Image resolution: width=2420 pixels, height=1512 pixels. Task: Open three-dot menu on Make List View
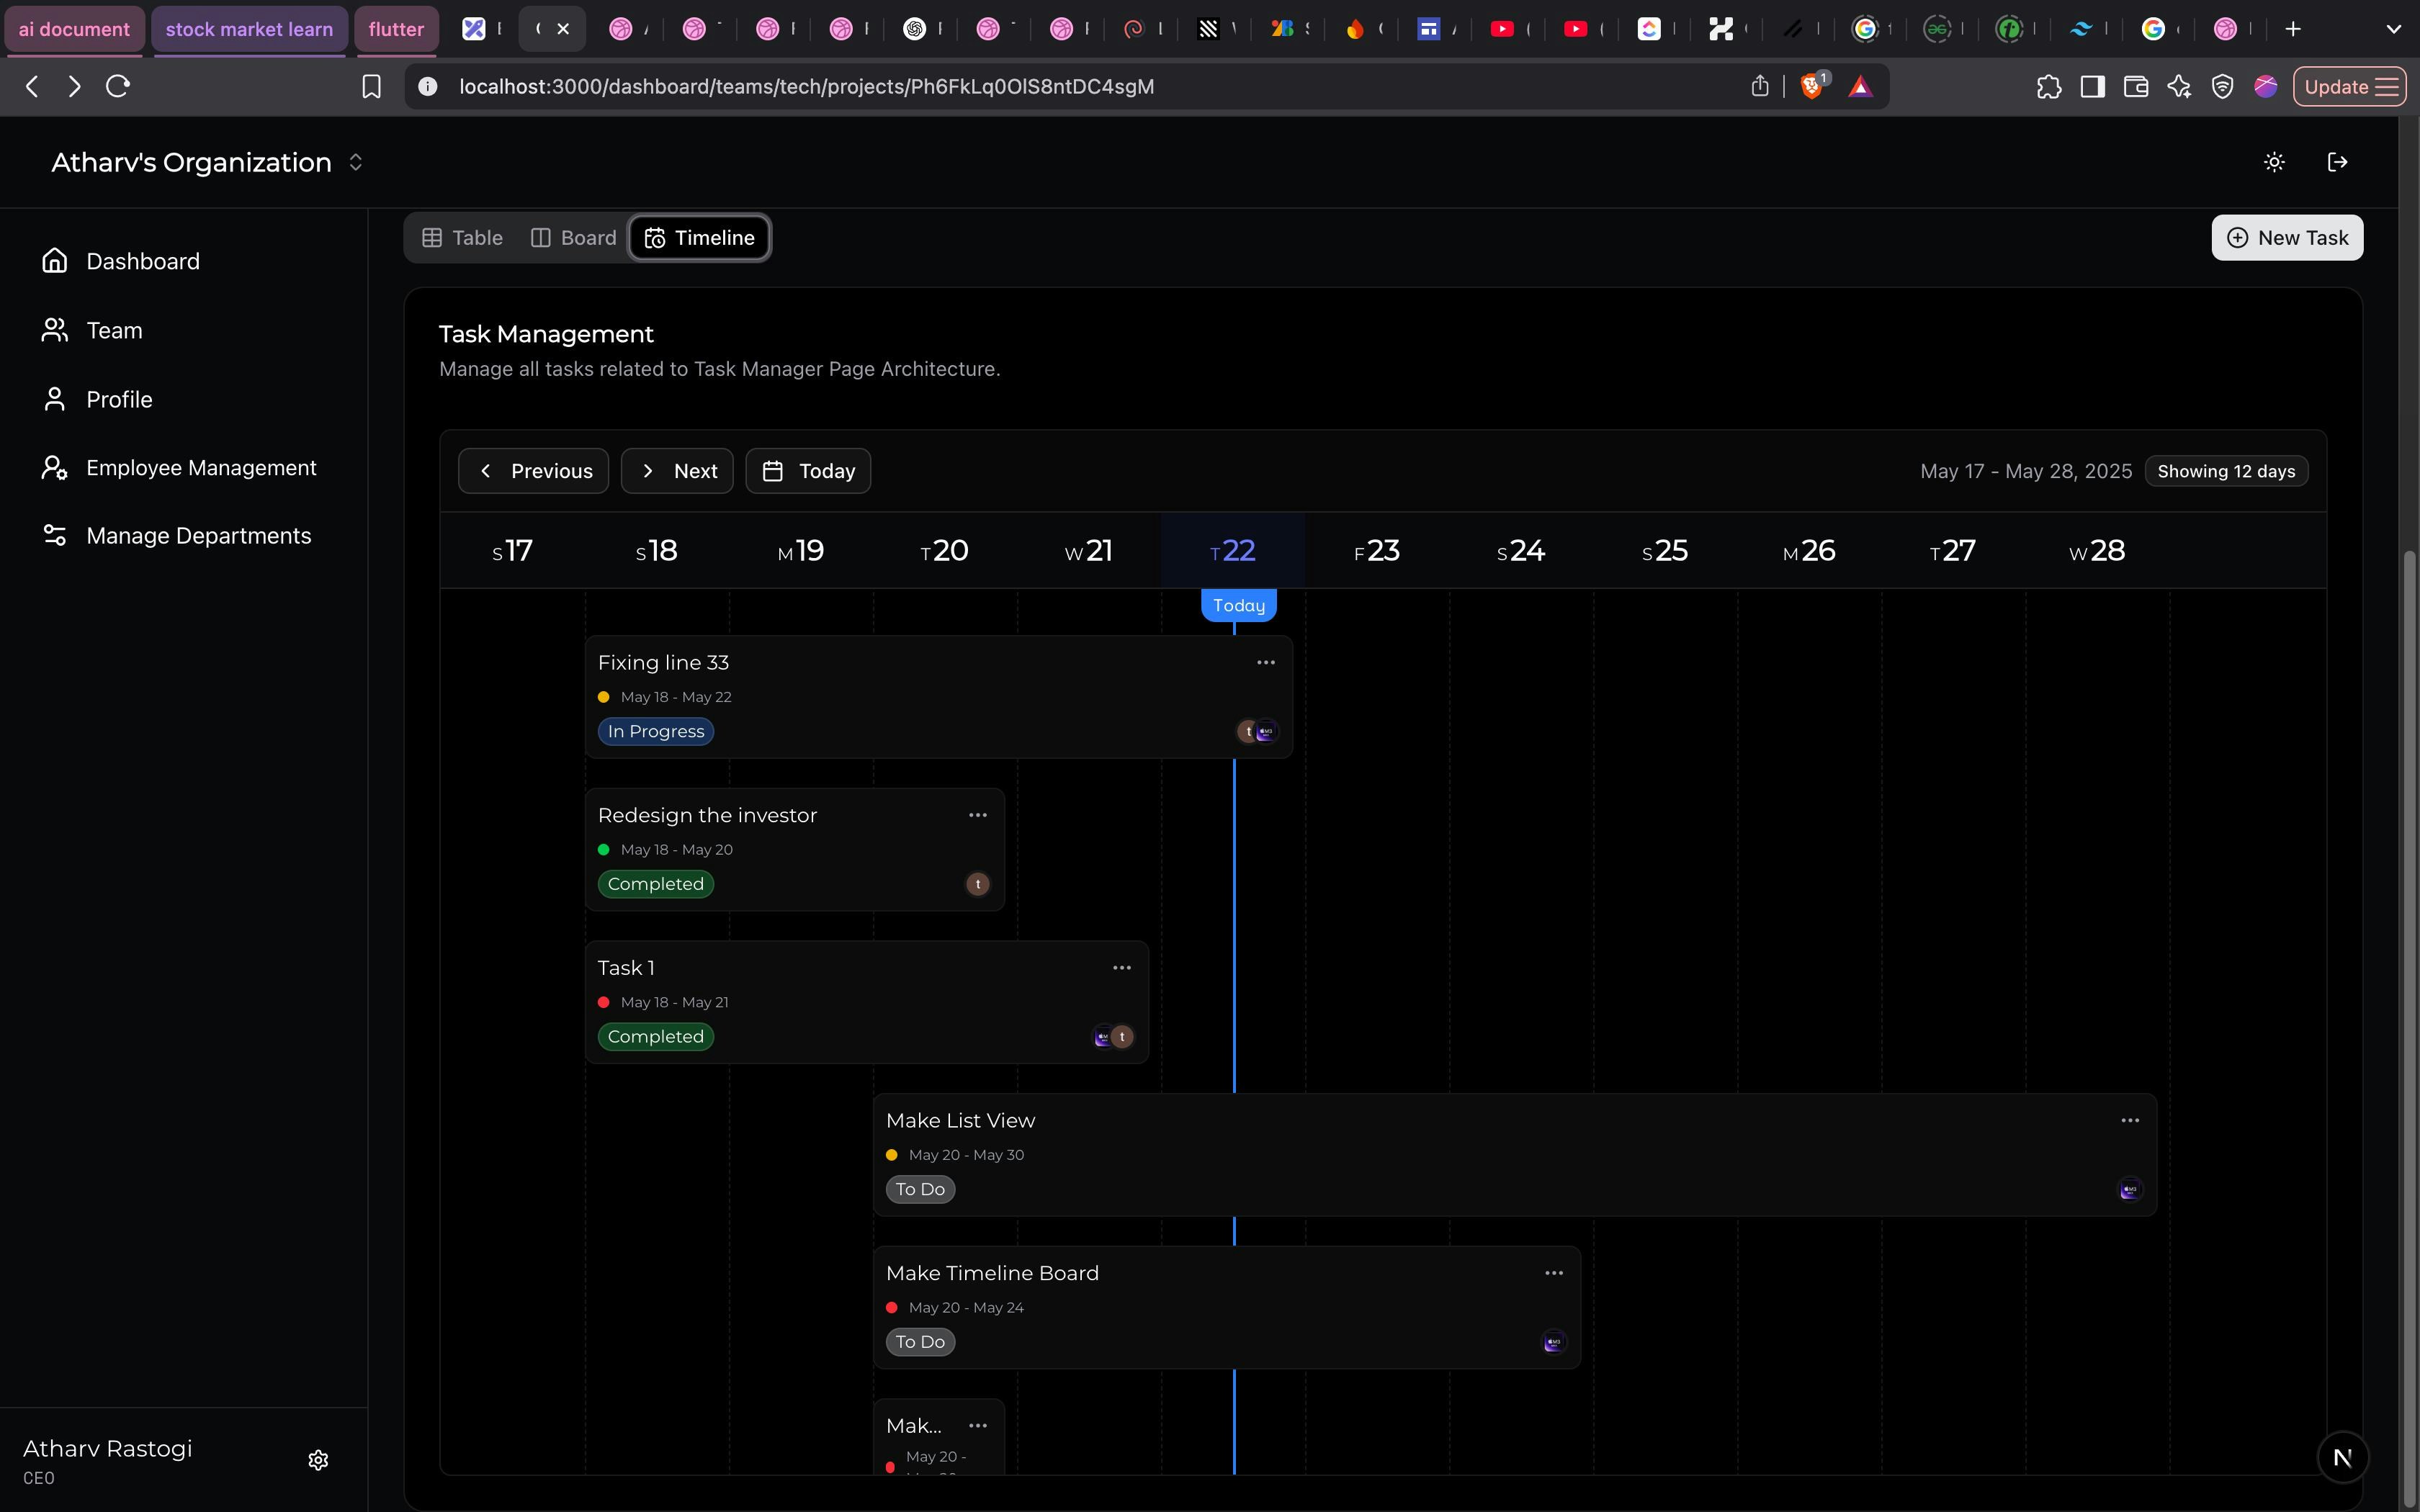[2129, 1120]
